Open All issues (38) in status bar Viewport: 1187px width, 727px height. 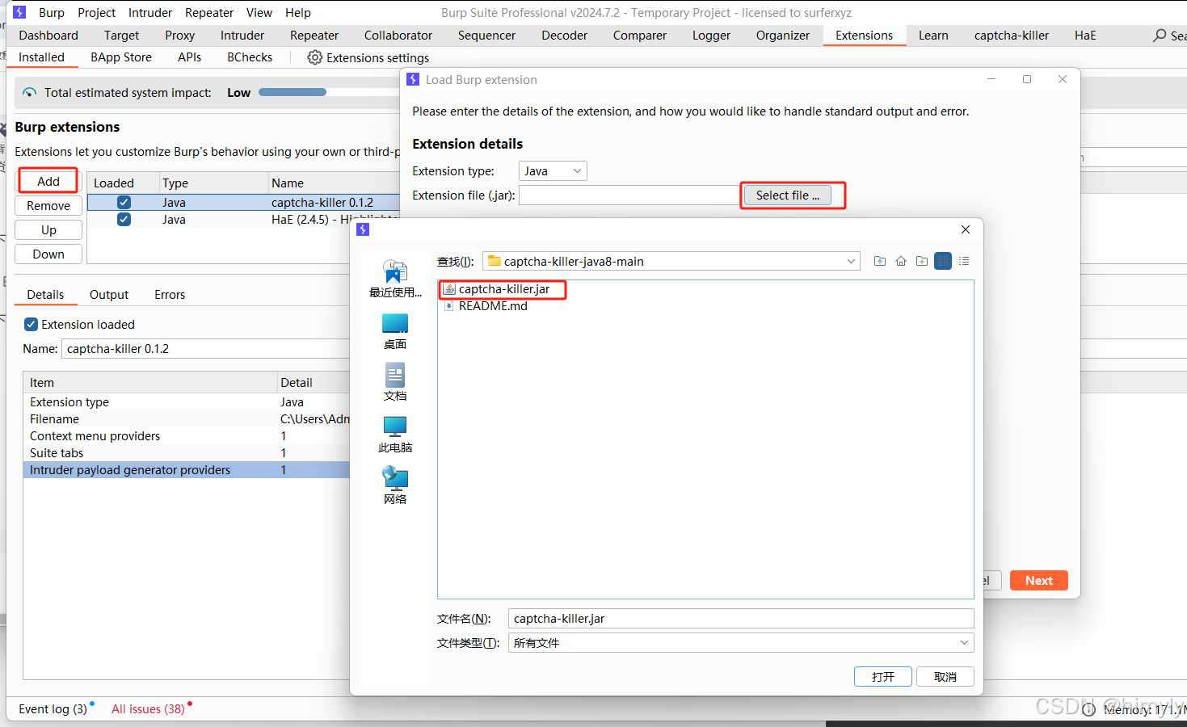click(148, 709)
